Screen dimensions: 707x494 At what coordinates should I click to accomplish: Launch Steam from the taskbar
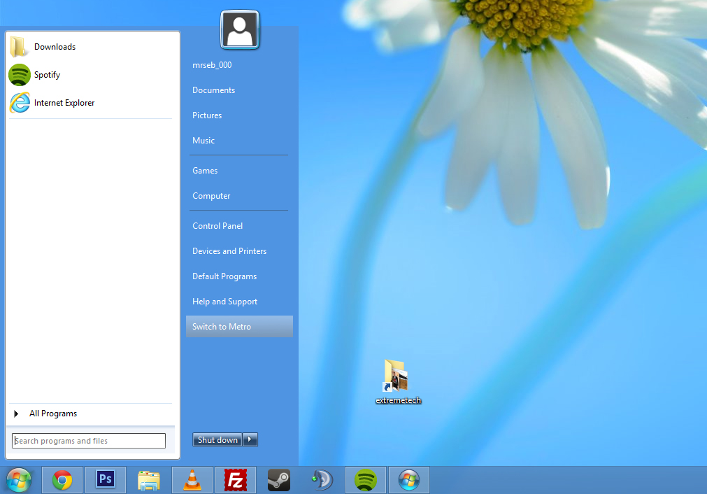(x=278, y=480)
